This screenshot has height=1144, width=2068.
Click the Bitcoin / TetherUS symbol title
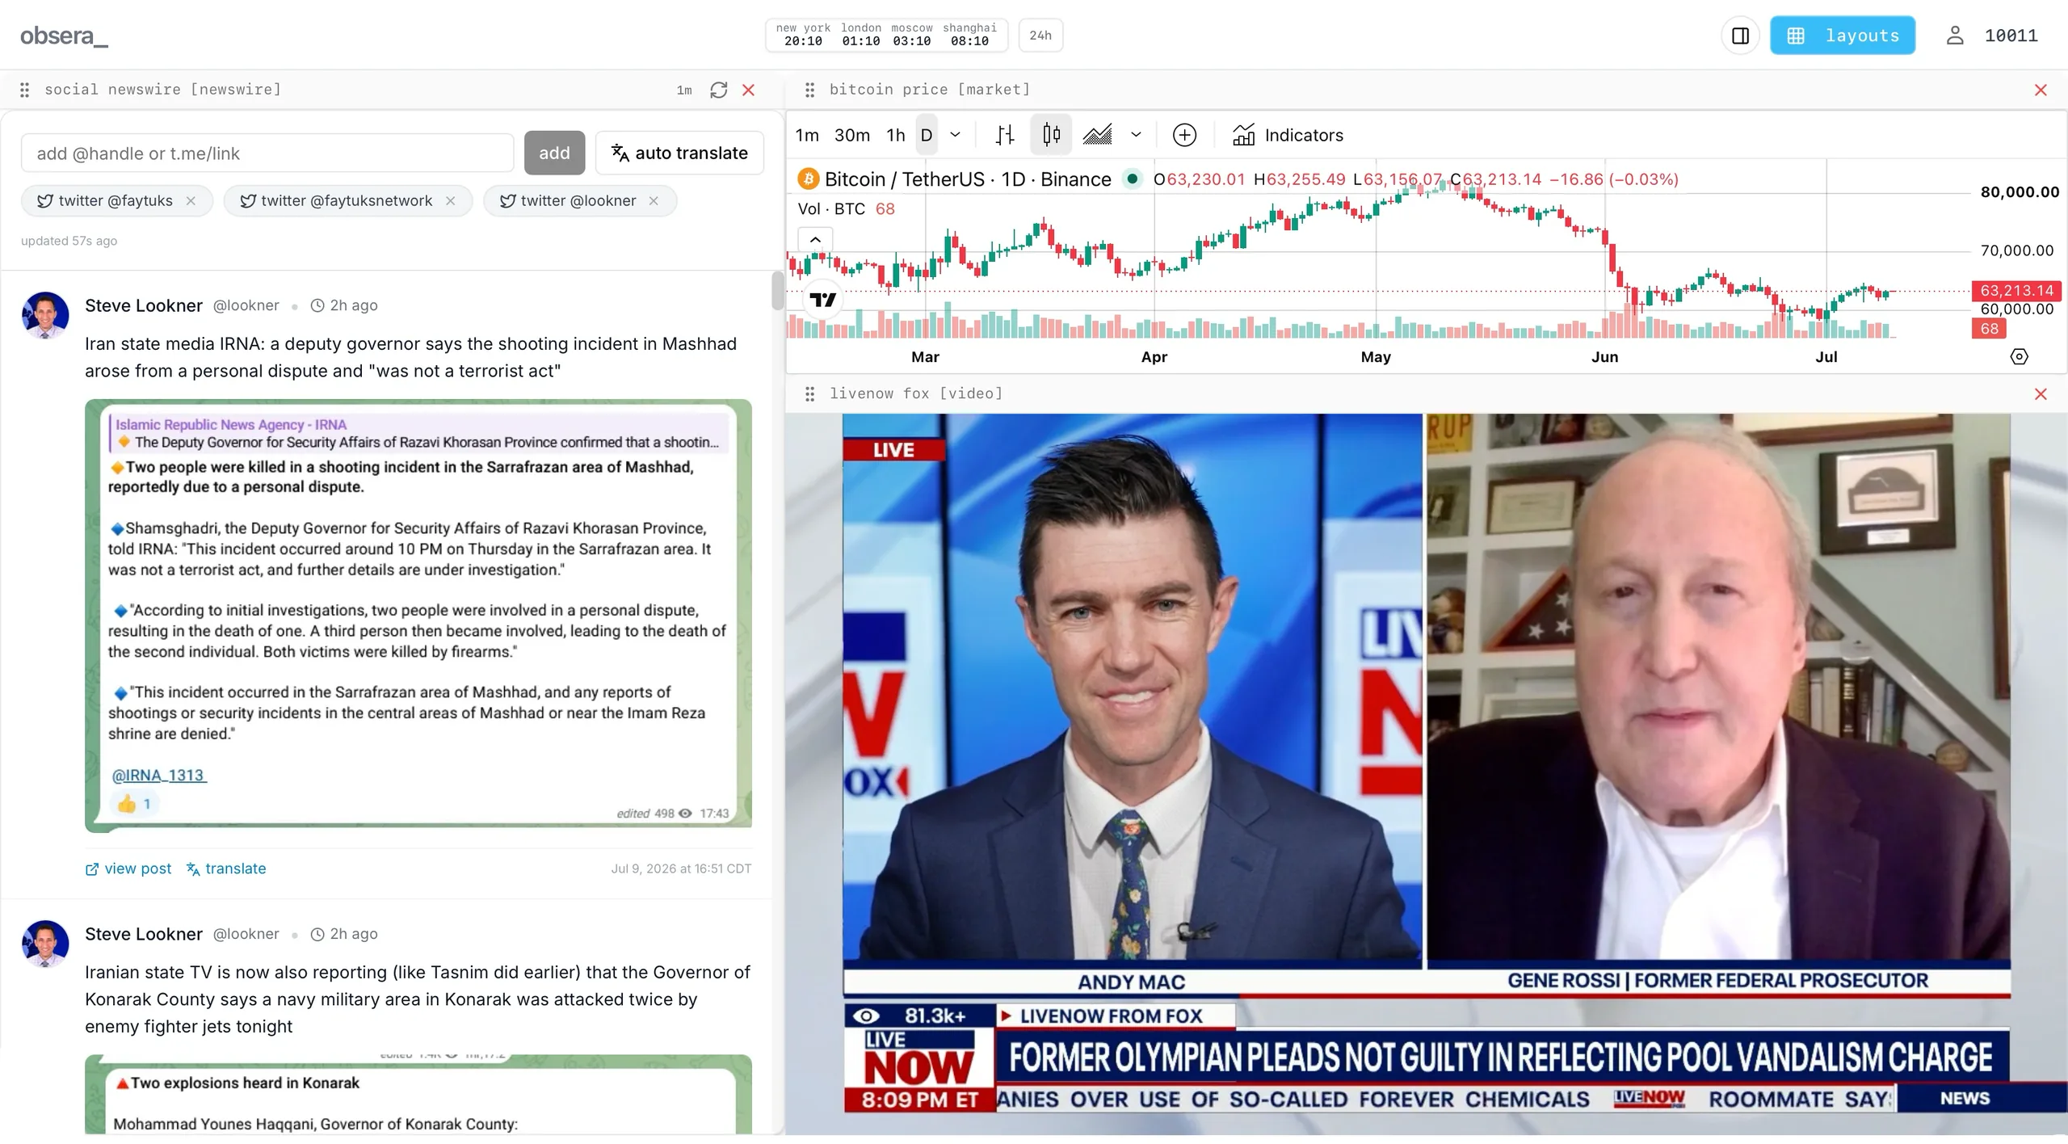point(968,179)
